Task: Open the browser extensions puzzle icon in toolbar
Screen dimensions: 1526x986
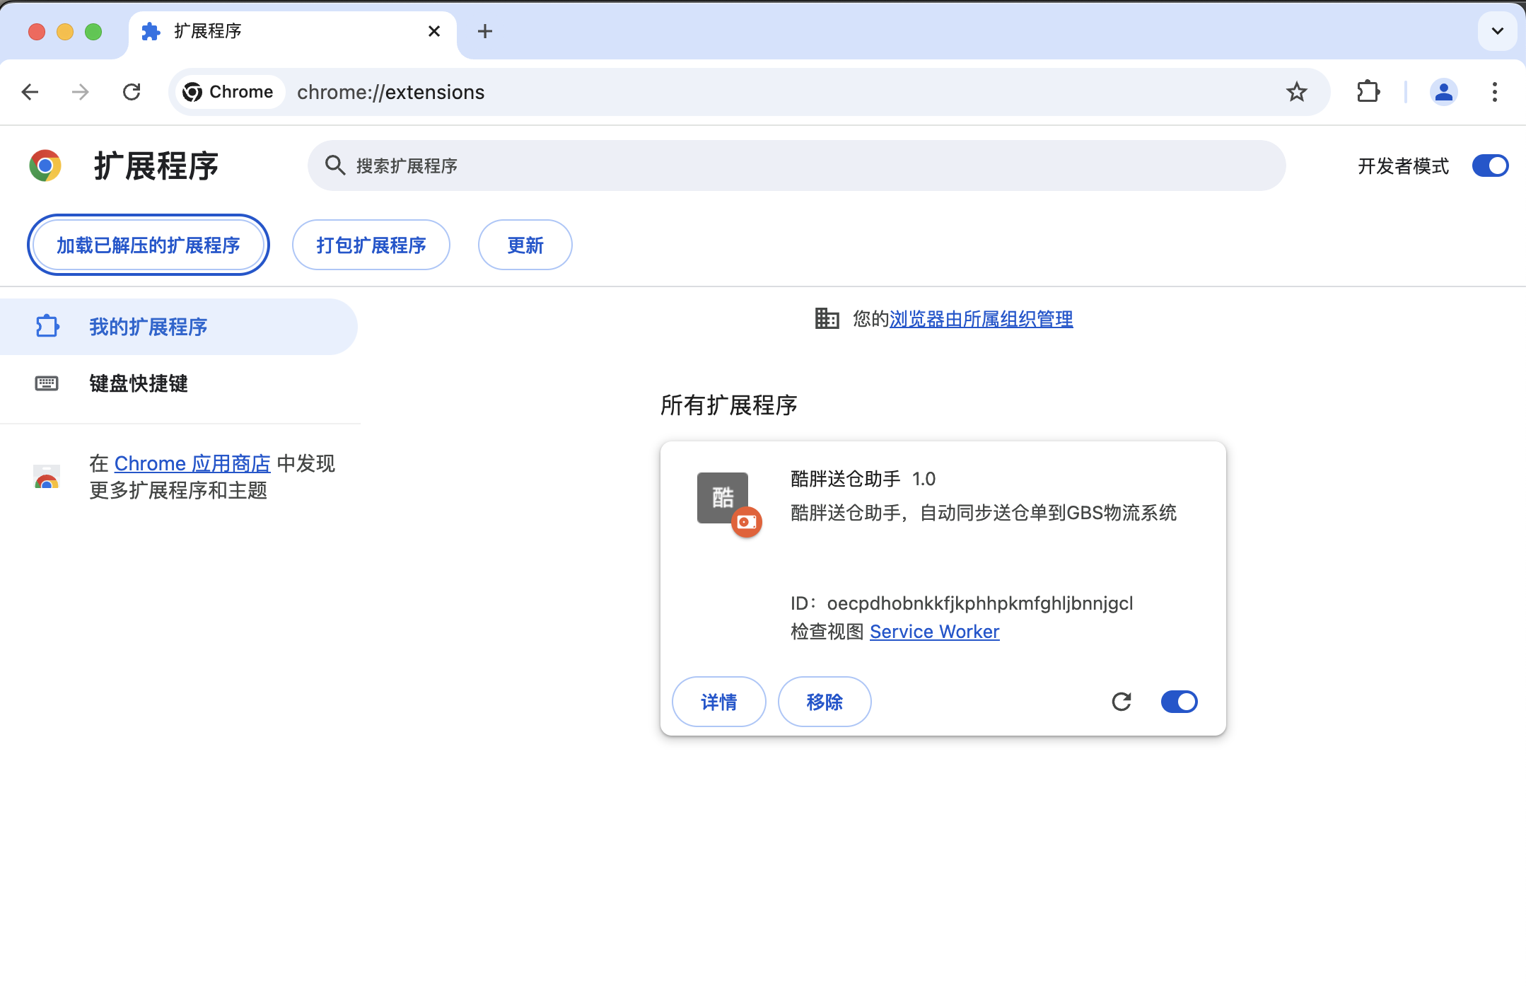Action: point(1368,91)
